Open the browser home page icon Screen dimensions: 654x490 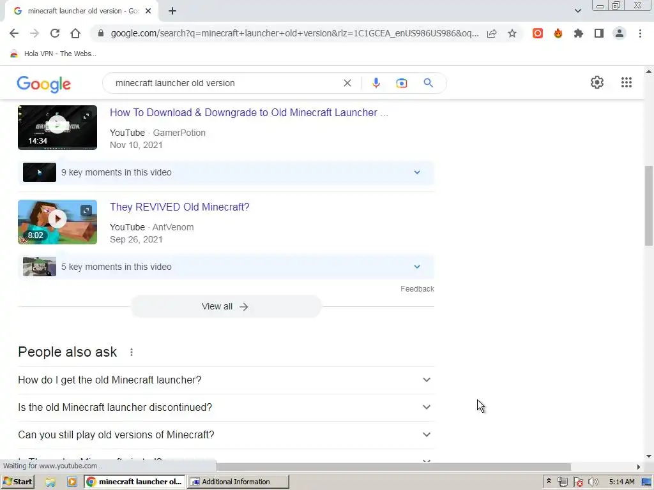[x=75, y=33]
